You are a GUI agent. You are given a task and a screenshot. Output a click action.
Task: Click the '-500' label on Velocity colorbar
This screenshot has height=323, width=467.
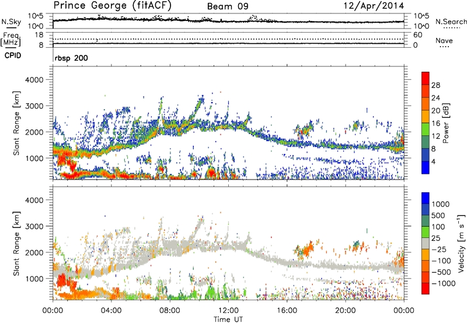(441, 272)
